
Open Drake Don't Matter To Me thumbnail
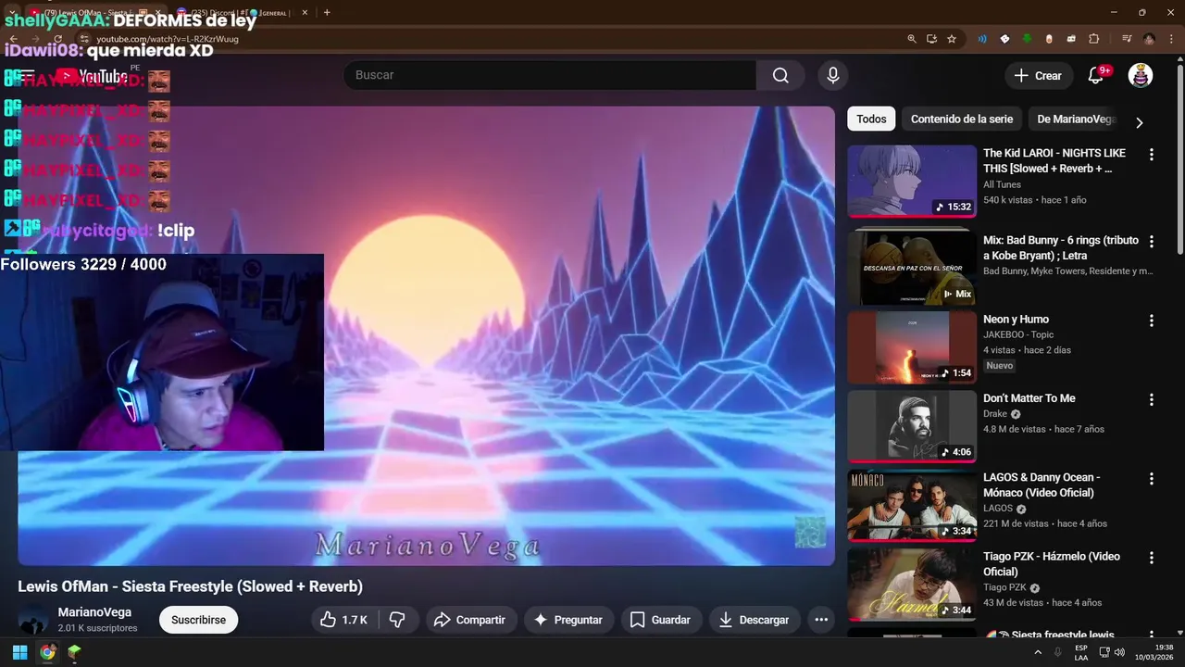pyautogui.click(x=912, y=426)
